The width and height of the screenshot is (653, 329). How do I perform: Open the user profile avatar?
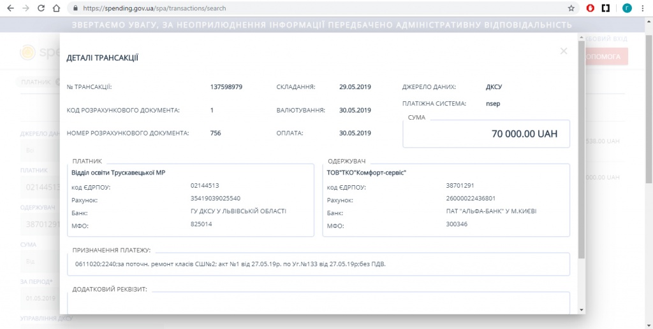click(627, 8)
